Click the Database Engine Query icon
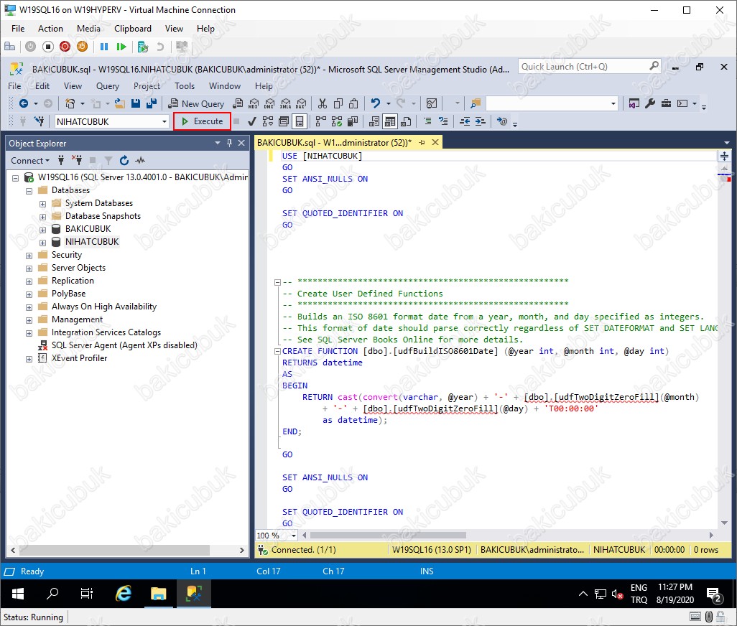737x626 pixels. click(238, 104)
